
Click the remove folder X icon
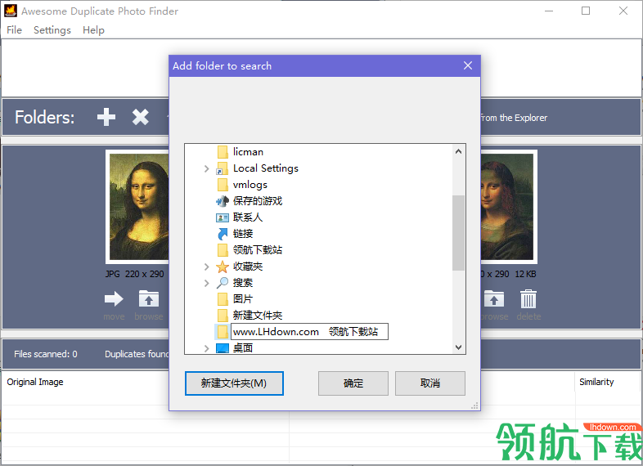(140, 117)
